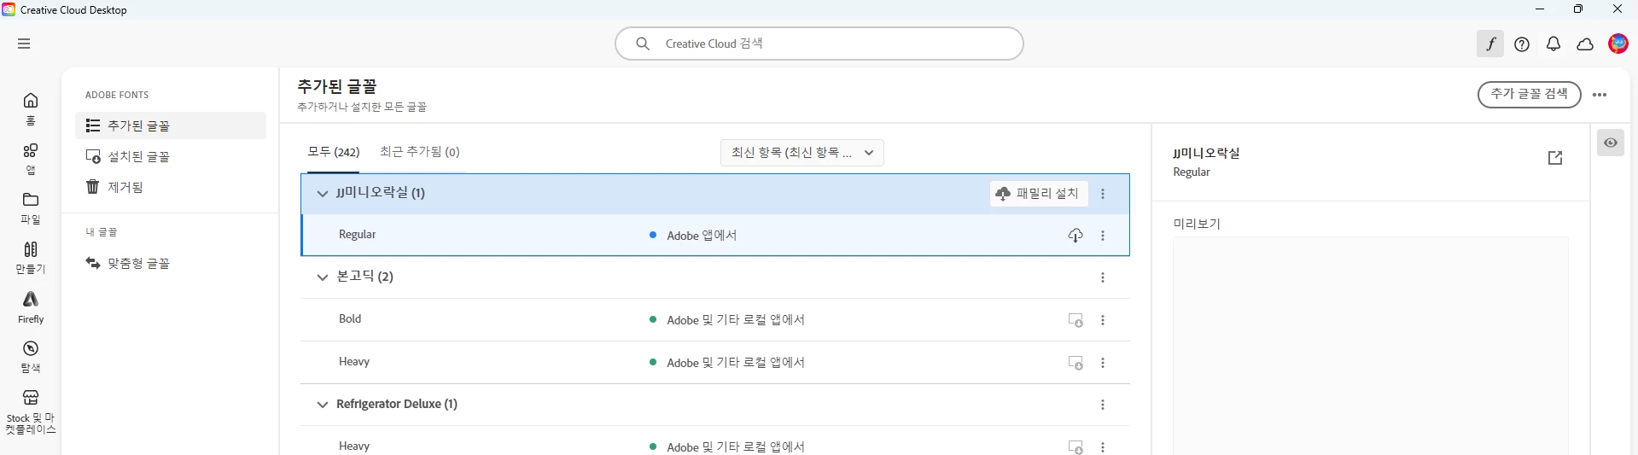Open more options for 본고딕 Bold row
1638x455 pixels.
1103,320
